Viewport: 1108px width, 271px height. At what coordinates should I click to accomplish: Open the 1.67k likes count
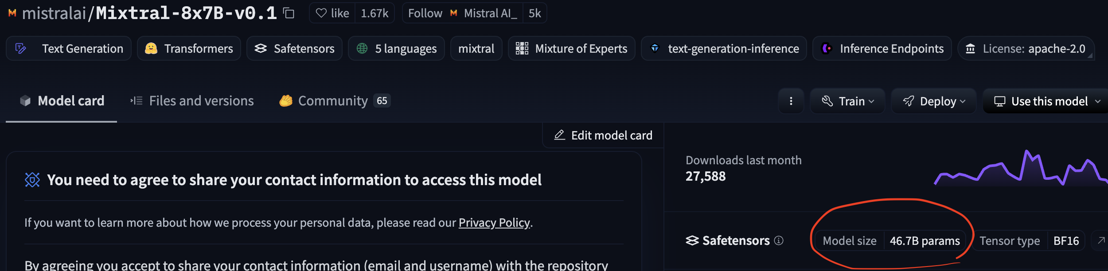click(x=375, y=13)
